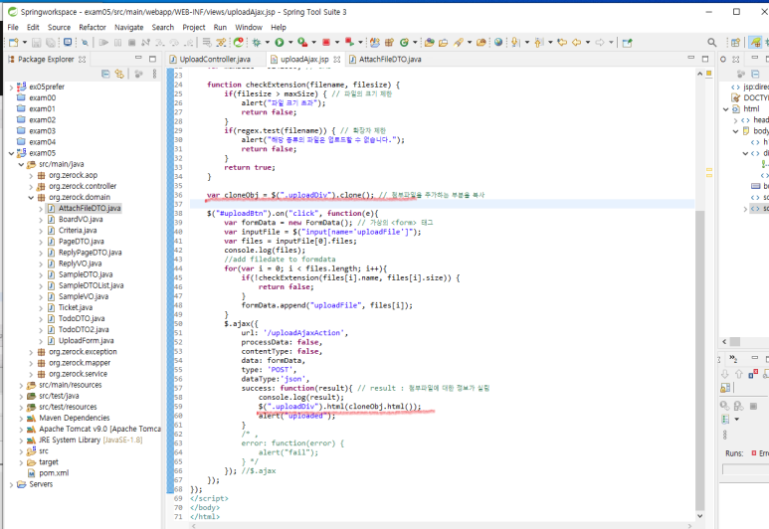769x529 pixels.
Task: Open the Back history dropdown arrow
Action: [588, 43]
